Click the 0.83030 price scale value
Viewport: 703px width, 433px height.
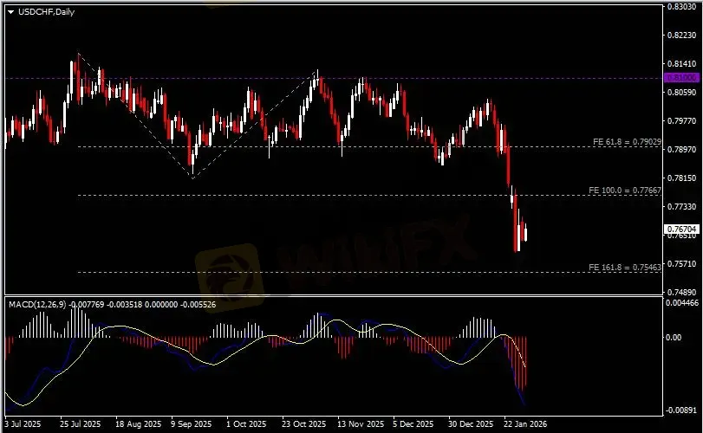[x=681, y=7]
